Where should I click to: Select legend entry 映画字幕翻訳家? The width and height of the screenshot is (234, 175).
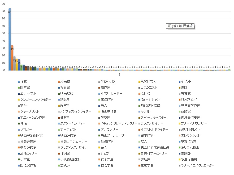(x=30, y=135)
